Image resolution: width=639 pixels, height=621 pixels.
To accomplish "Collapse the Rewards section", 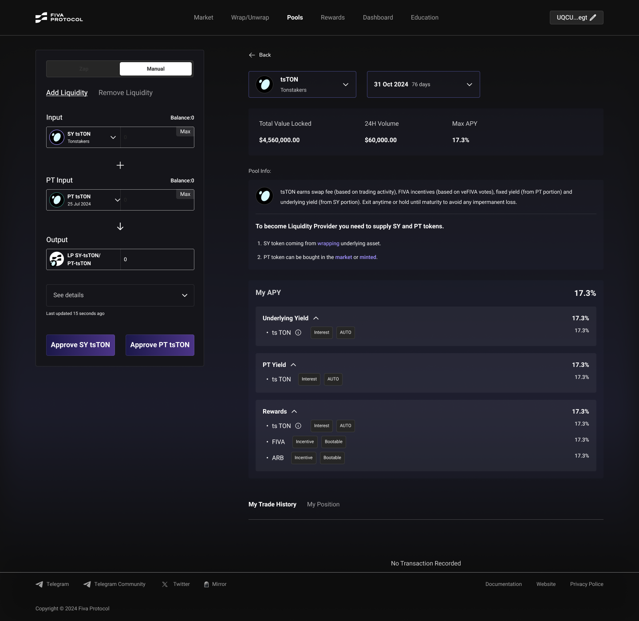I will (294, 411).
